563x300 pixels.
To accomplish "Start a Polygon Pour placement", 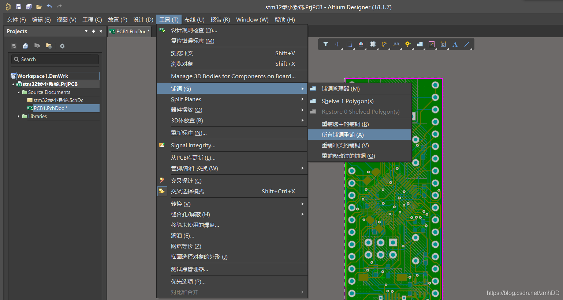I will point(420,44).
